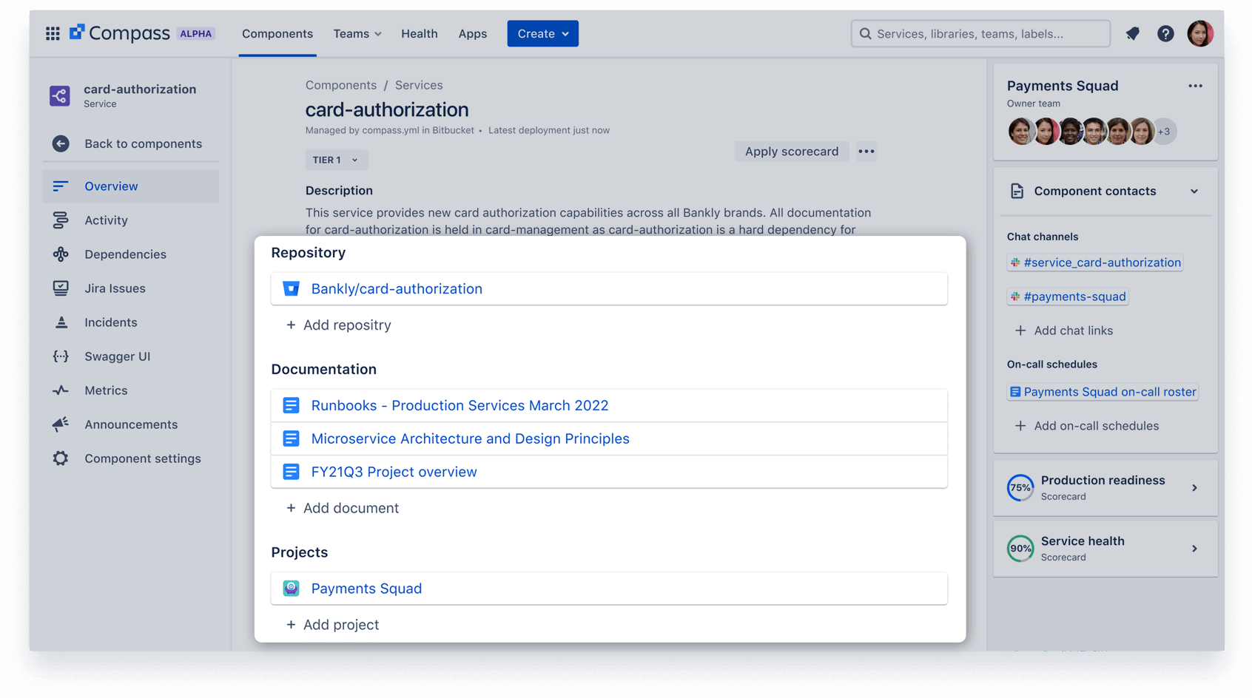
Task: Click the Announcements megaphone icon
Action: point(61,424)
